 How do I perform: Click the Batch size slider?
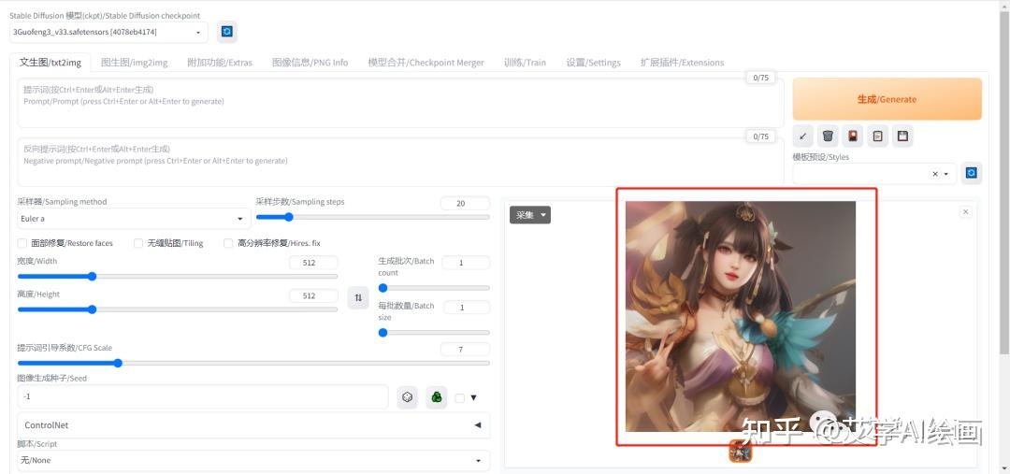click(x=434, y=332)
